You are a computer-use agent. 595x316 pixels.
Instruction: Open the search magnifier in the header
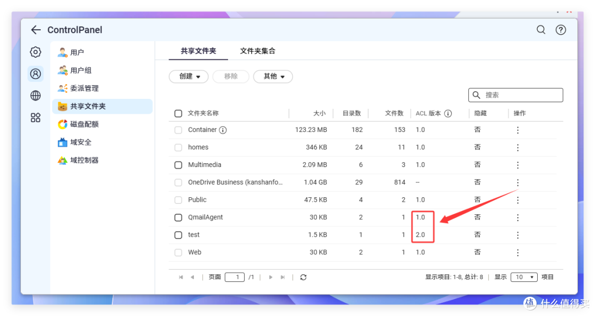coord(541,30)
